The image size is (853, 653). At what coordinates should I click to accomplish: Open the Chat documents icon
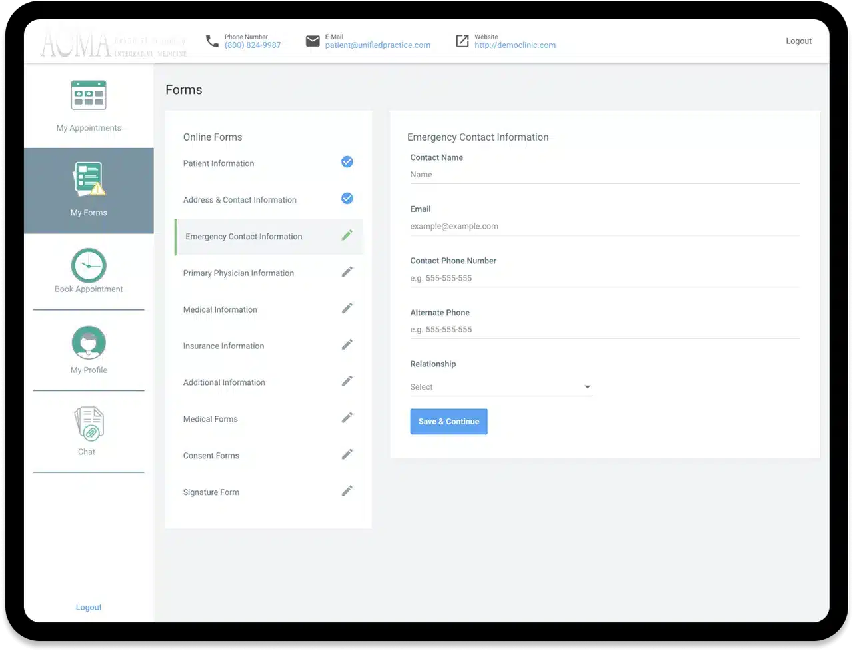(89, 424)
